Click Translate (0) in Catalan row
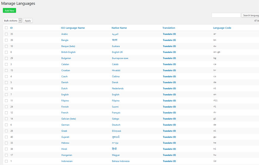 (169, 64)
